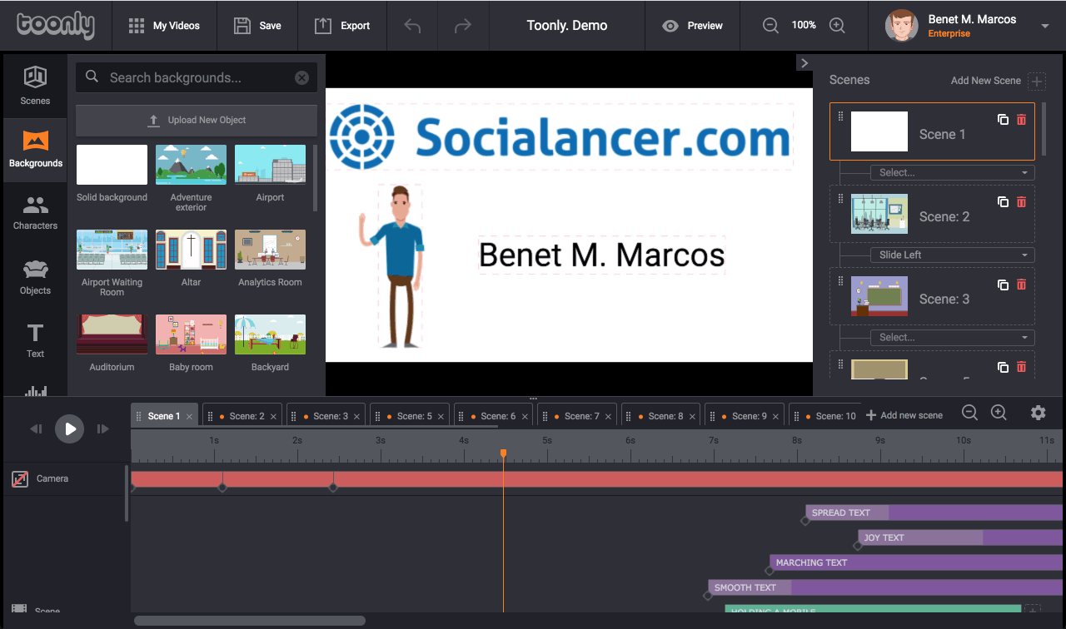Zoom in the canvas from 100%

click(838, 26)
